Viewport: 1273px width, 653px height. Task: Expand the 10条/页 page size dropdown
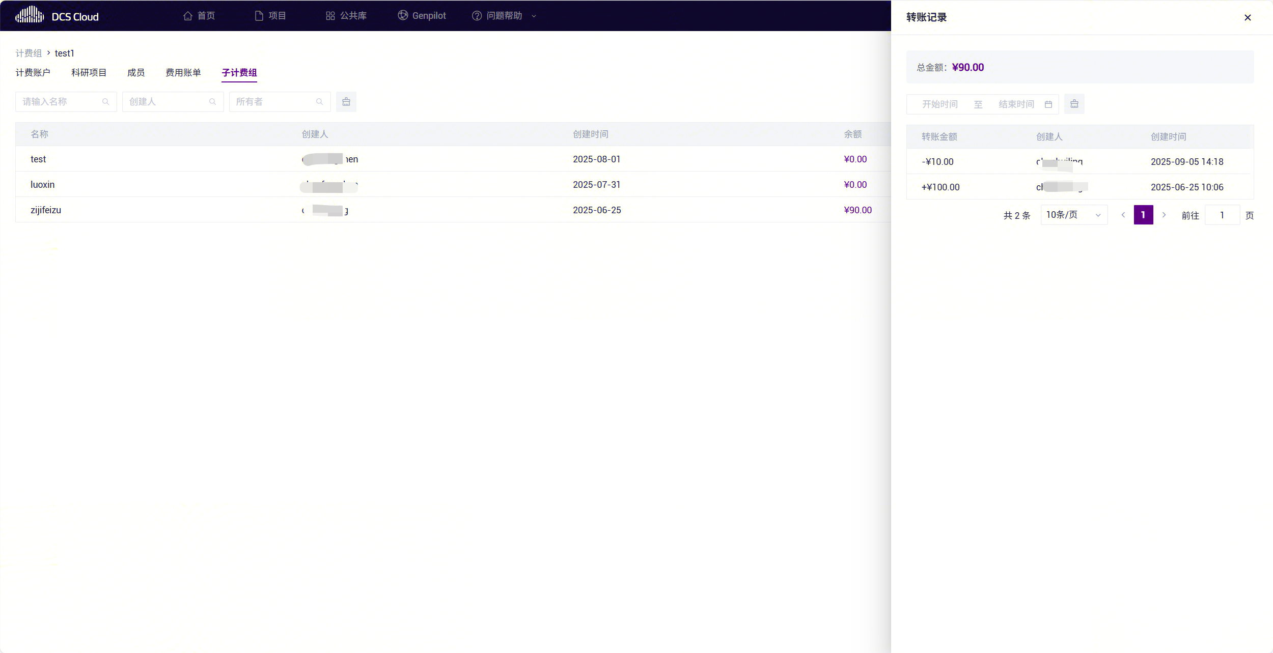[x=1074, y=215]
